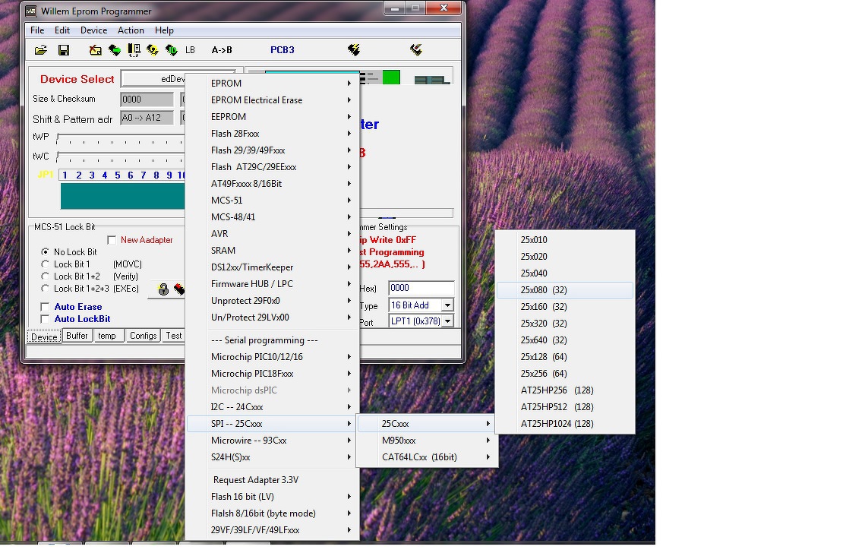Viewport: 846px width, 556px height.
Task: Select the SPI -- 25Cxxx menu entry
Action: point(273,424)
